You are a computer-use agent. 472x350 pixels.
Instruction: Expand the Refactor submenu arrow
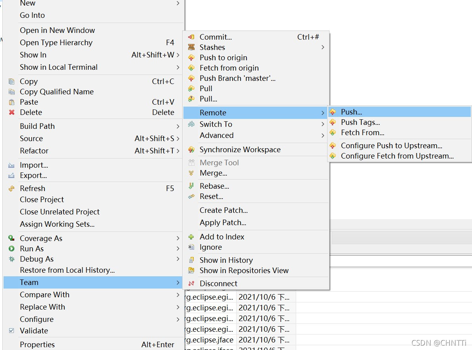click(178, 151)
